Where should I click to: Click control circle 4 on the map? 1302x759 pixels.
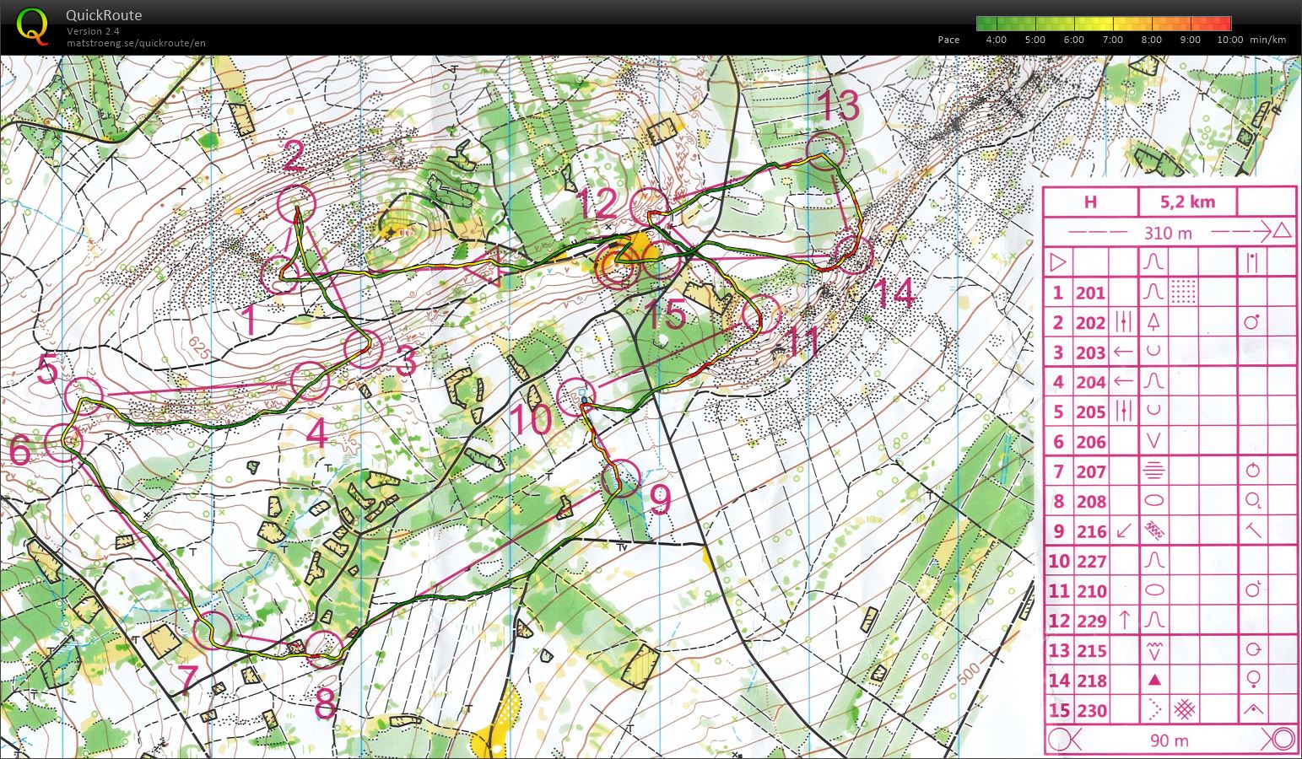[310, 380]
